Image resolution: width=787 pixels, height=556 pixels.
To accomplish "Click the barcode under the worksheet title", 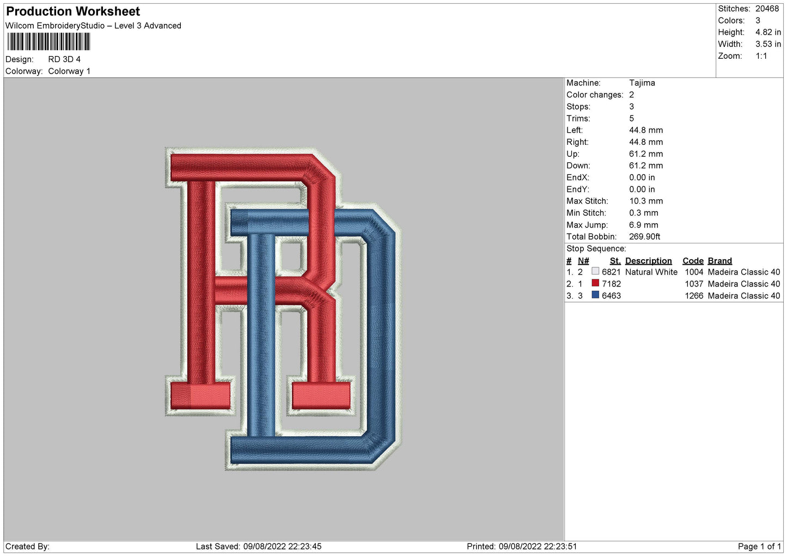I will [x=49, y=41].
